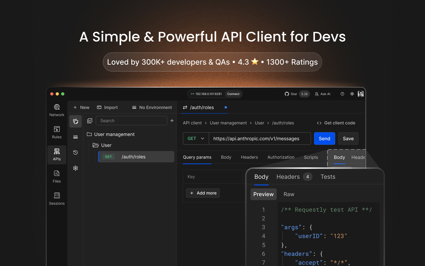The height and width of the screenshot is (266, 425).
Task: Open the GET method dropdown
Action: tap(196, 139)
